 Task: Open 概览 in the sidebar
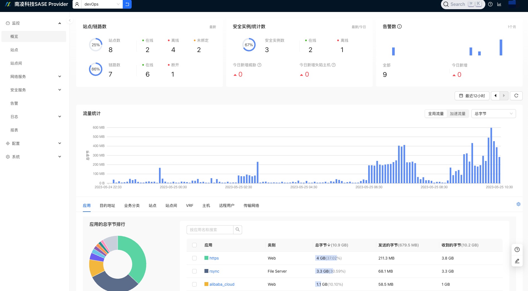34,36
